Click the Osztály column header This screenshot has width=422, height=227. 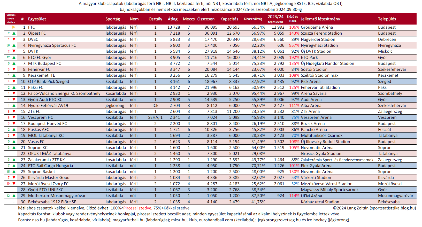point(155,19)
